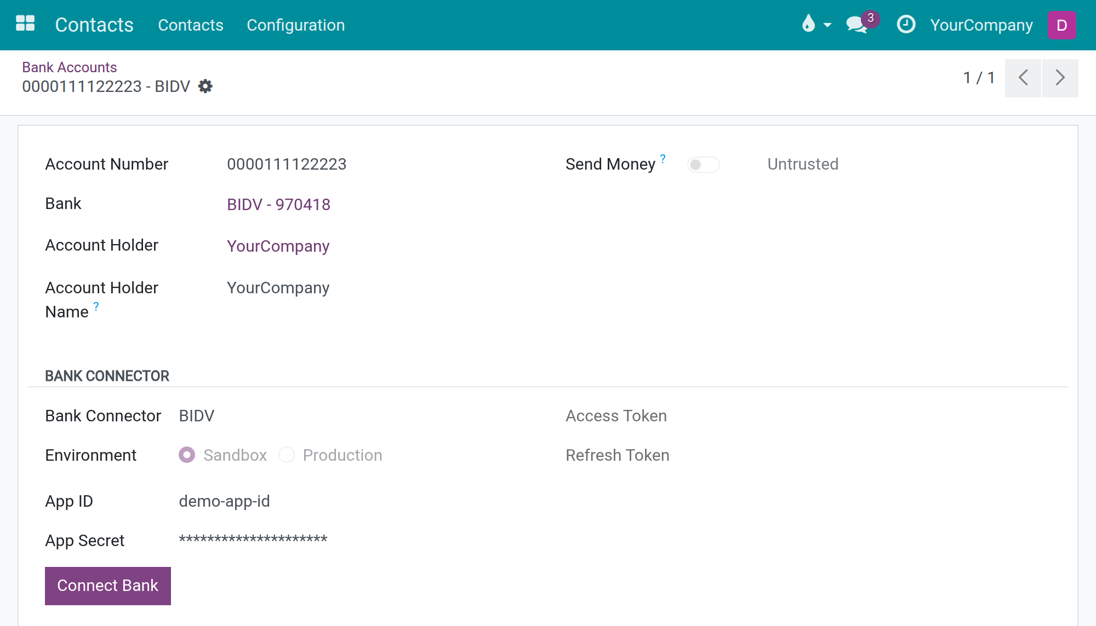
Task: Click the droplet debug icon
Action: coord(808,24)
